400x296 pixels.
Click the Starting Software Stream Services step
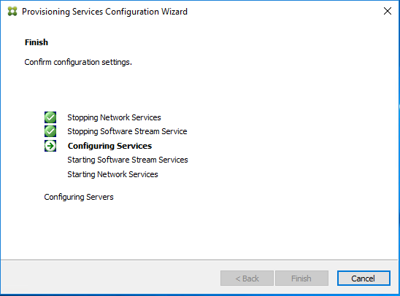click(x=128, y=160)
